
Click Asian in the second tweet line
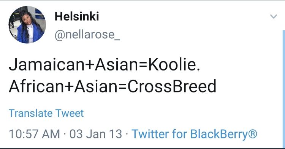pos(95,86)
